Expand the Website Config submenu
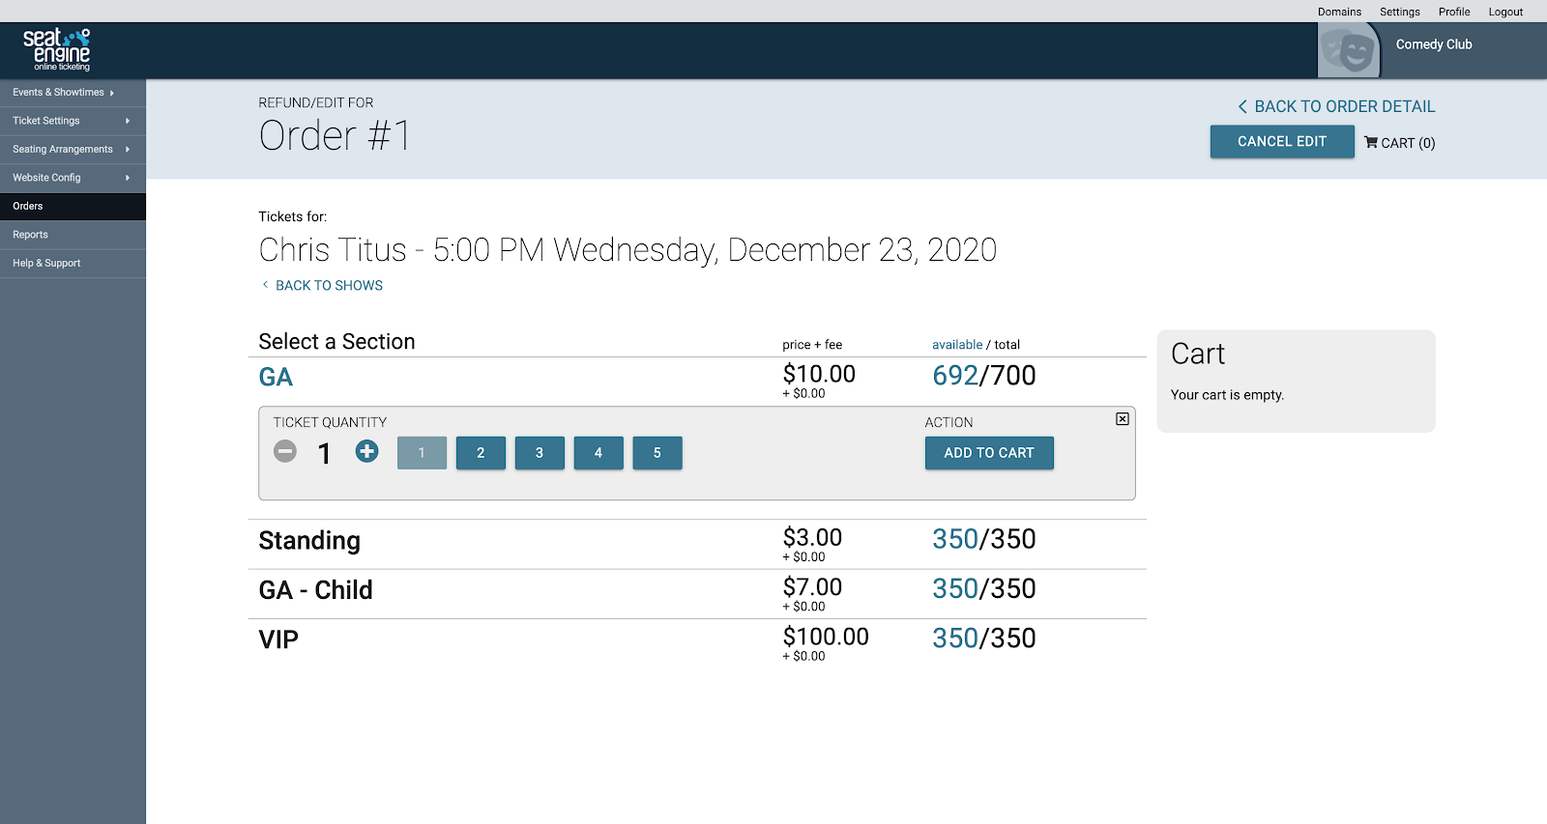Image resolution: width=1547 pixels, height=824 pixels. 73,178
